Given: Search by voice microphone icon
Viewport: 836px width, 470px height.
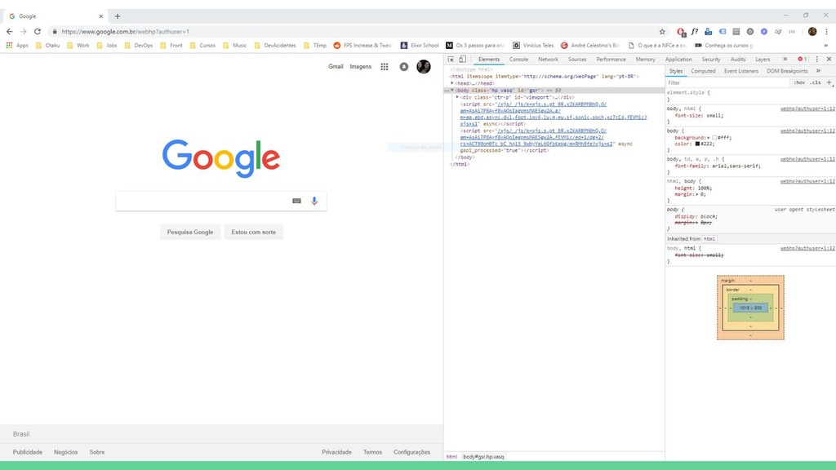Looking at the screenshot, I should pyautogui.click(x=314, y=201).
